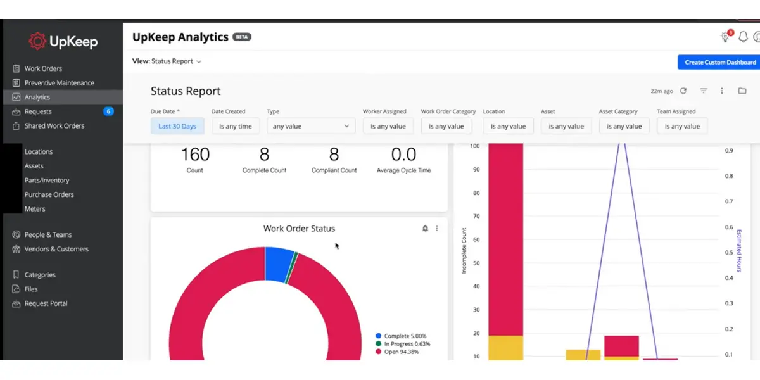The image size is (760, 380).
Task: Click the 160 Count value
Action: coord(195,155)
